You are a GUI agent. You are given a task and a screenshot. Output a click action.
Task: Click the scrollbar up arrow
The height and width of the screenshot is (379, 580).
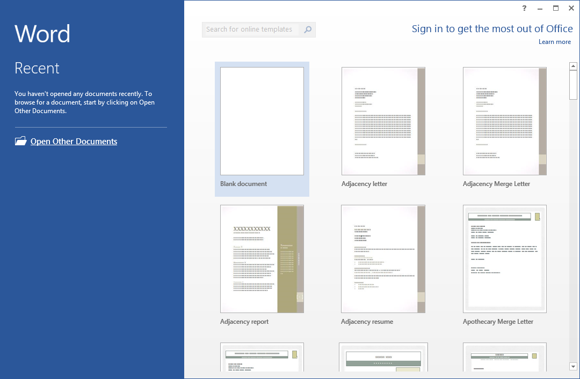(573, 65)
